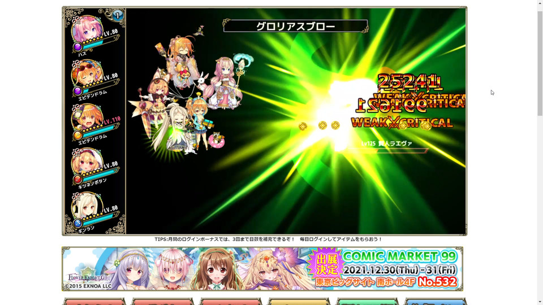Click the キツネノボタン character portrait
Viewport: 543px width, 305px height.
[x=87, y=162]
